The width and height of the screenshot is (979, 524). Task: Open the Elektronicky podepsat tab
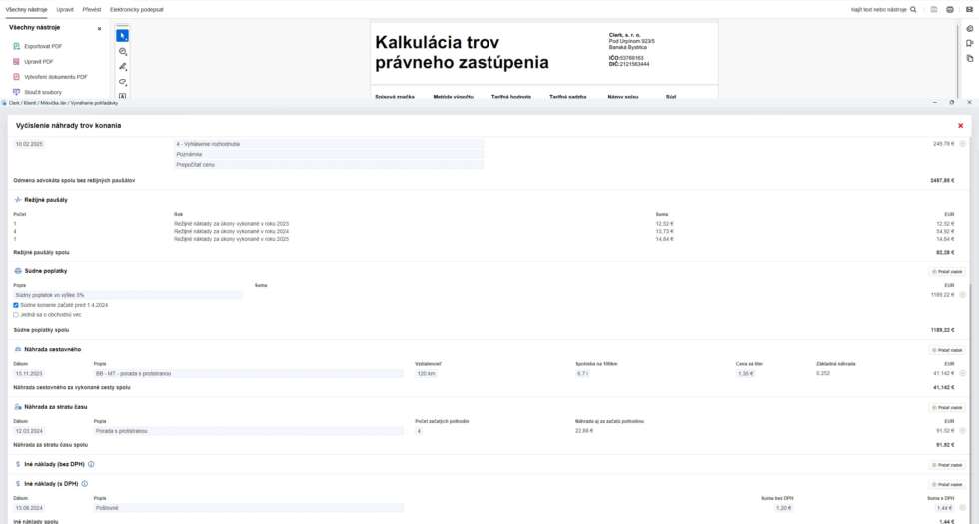click(x=137, y=9)
